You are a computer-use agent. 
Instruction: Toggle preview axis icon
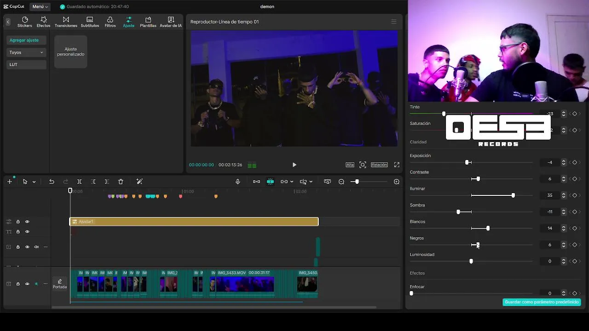[303, 182]
